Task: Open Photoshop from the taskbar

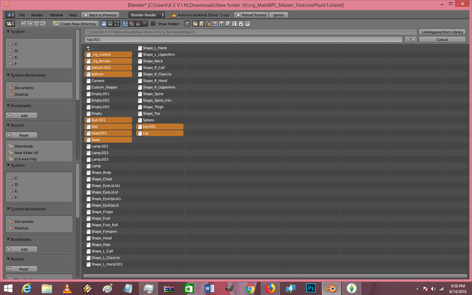Action: (311, 288)
